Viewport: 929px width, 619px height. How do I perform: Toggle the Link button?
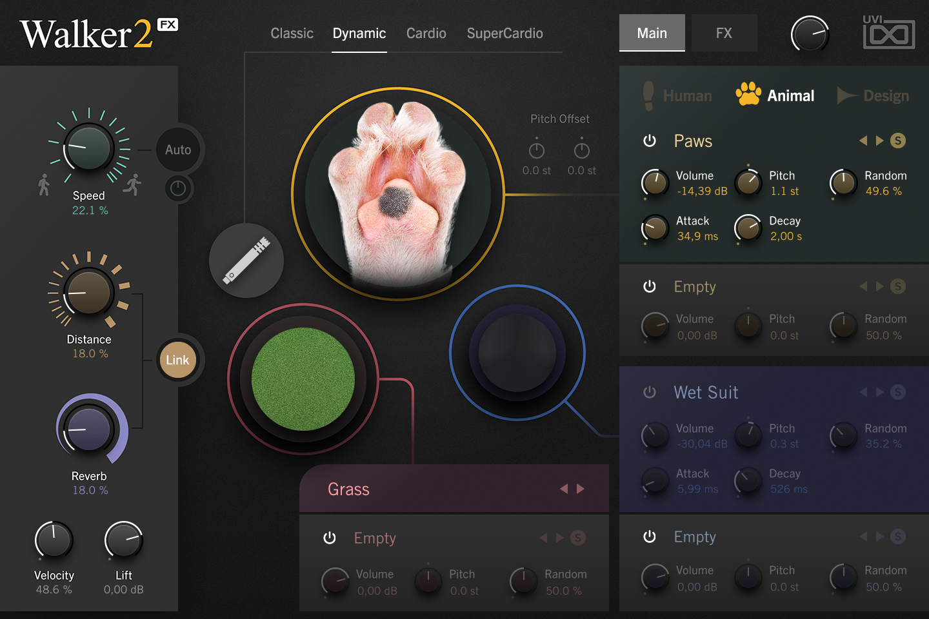pyautogui.click(x=177, y=360)
